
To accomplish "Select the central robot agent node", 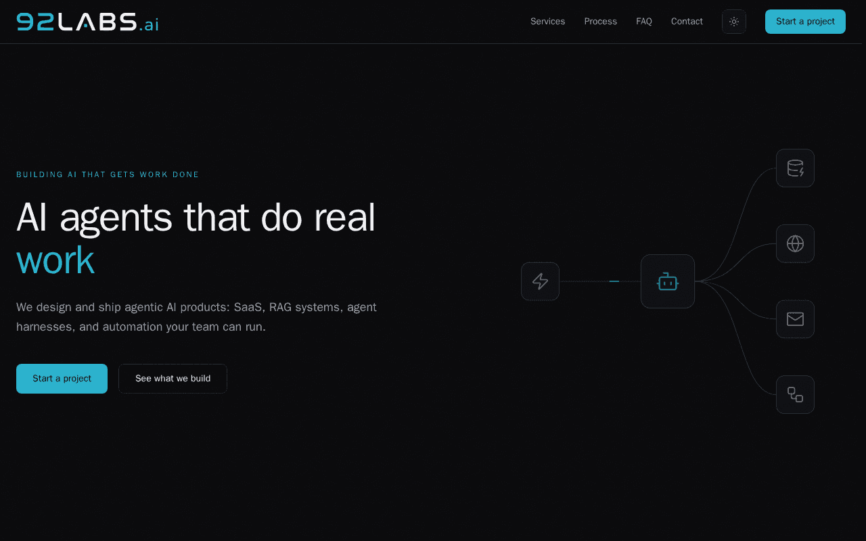I will click(x=668, y=281).
